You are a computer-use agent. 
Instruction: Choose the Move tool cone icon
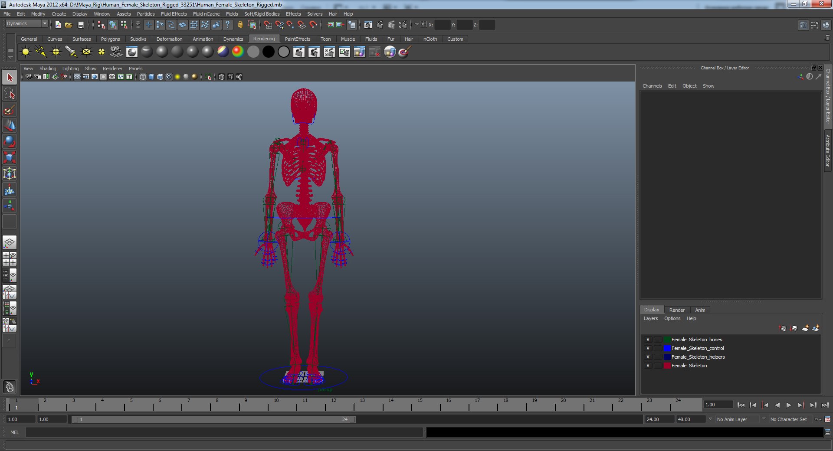tap(10, 126)
